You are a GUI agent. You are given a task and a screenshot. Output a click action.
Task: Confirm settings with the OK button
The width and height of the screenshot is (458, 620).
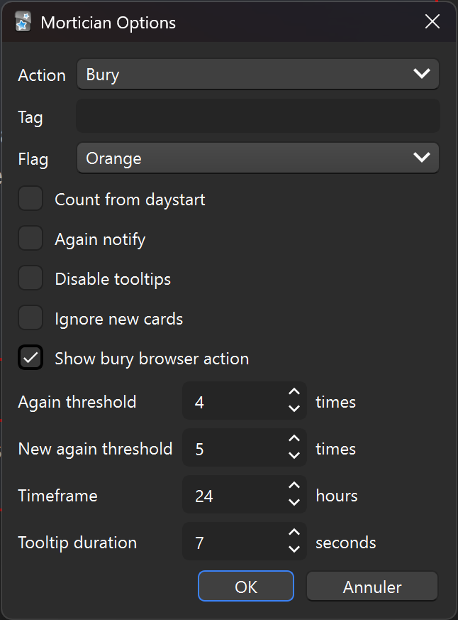(245, 587)
